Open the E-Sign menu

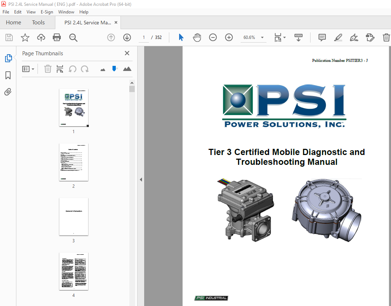point(47,12)
